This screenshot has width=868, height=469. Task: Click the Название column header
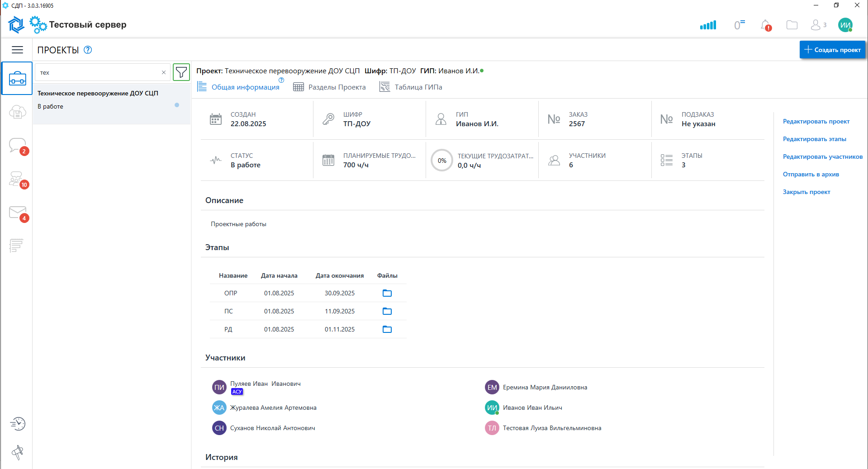click(233, 275)
